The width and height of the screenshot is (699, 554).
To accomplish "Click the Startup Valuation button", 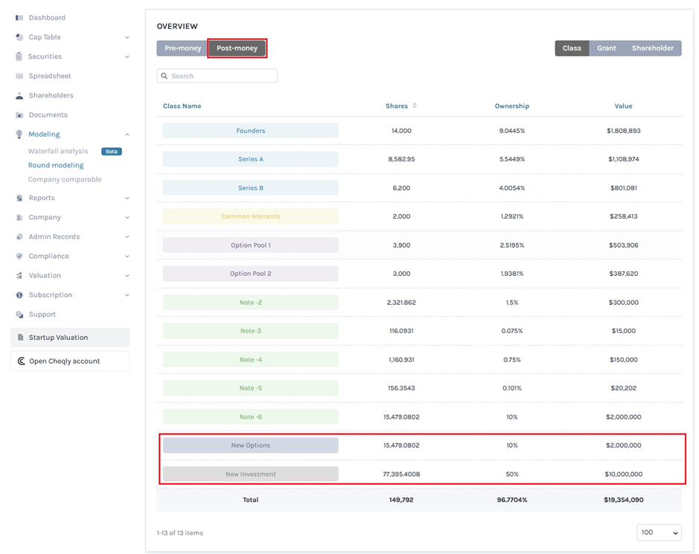I will point(70,338).
